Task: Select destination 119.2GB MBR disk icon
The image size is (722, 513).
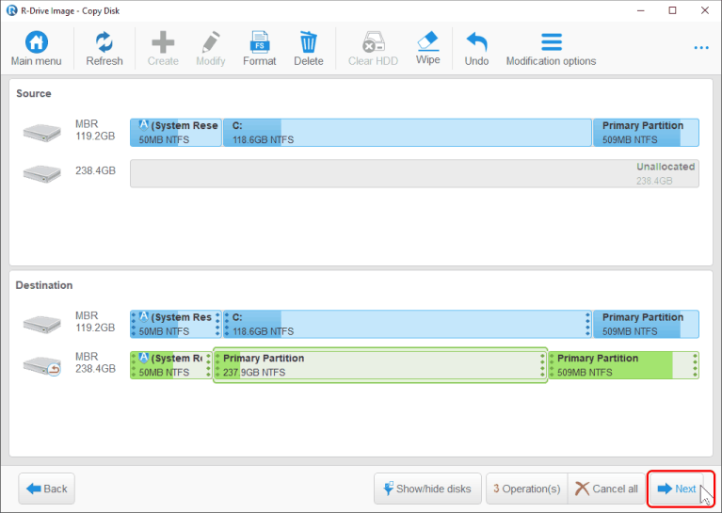Action: click(42, 324)
